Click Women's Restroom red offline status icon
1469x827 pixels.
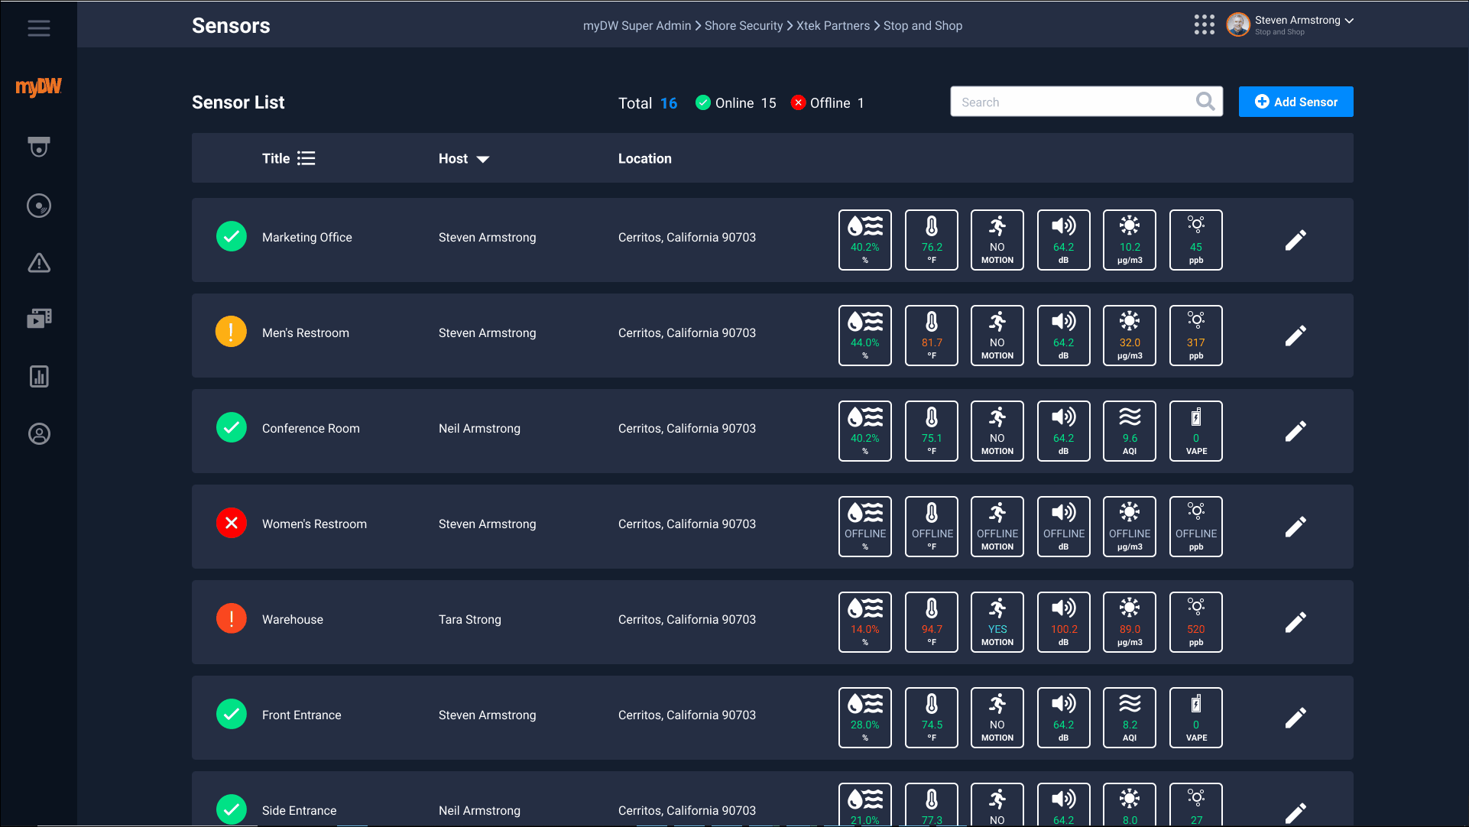(231, 524)
